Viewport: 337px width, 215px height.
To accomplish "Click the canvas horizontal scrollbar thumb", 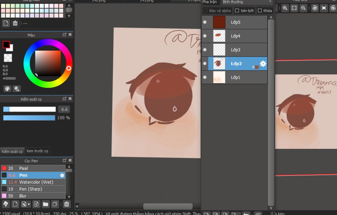I will 168,206.
